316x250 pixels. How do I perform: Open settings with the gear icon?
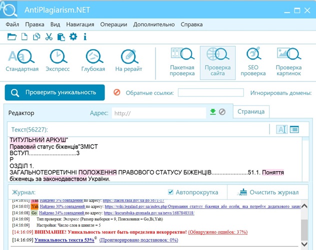click(x=73, y=36)
